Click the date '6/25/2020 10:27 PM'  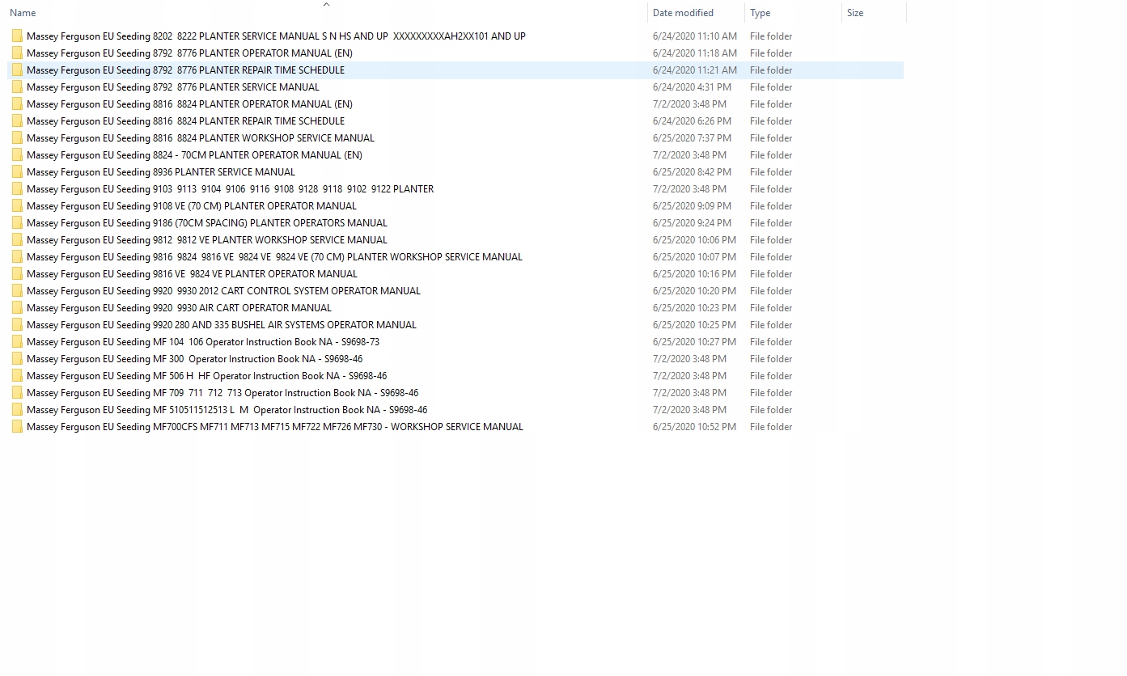[x=695, y=342]
